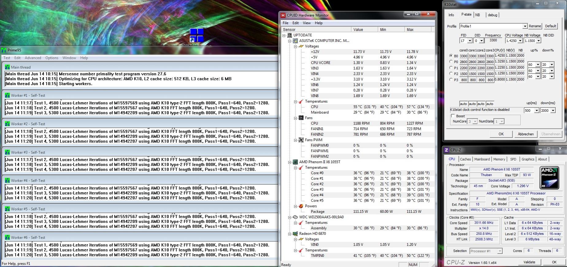Viewport: 567px width, 267px height.
Task: Click the Value column header
Action: click(364, 30)
